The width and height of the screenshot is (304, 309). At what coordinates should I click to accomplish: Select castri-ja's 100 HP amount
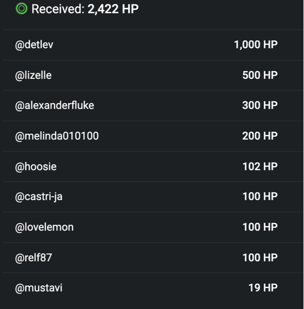coord(260,197)
